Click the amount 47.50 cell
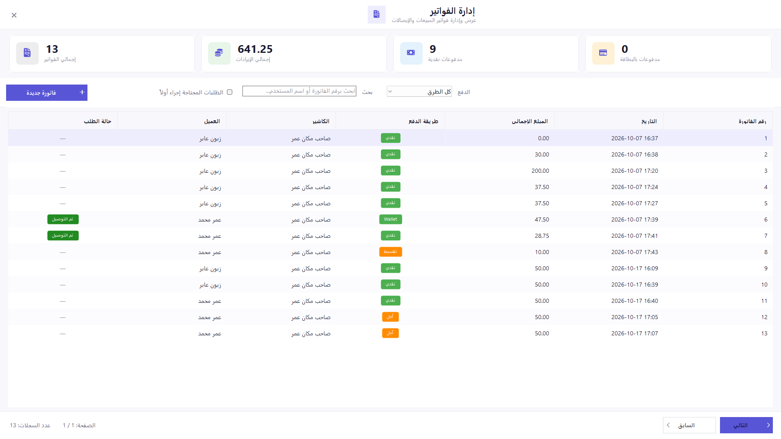 [x=542, y=219]
